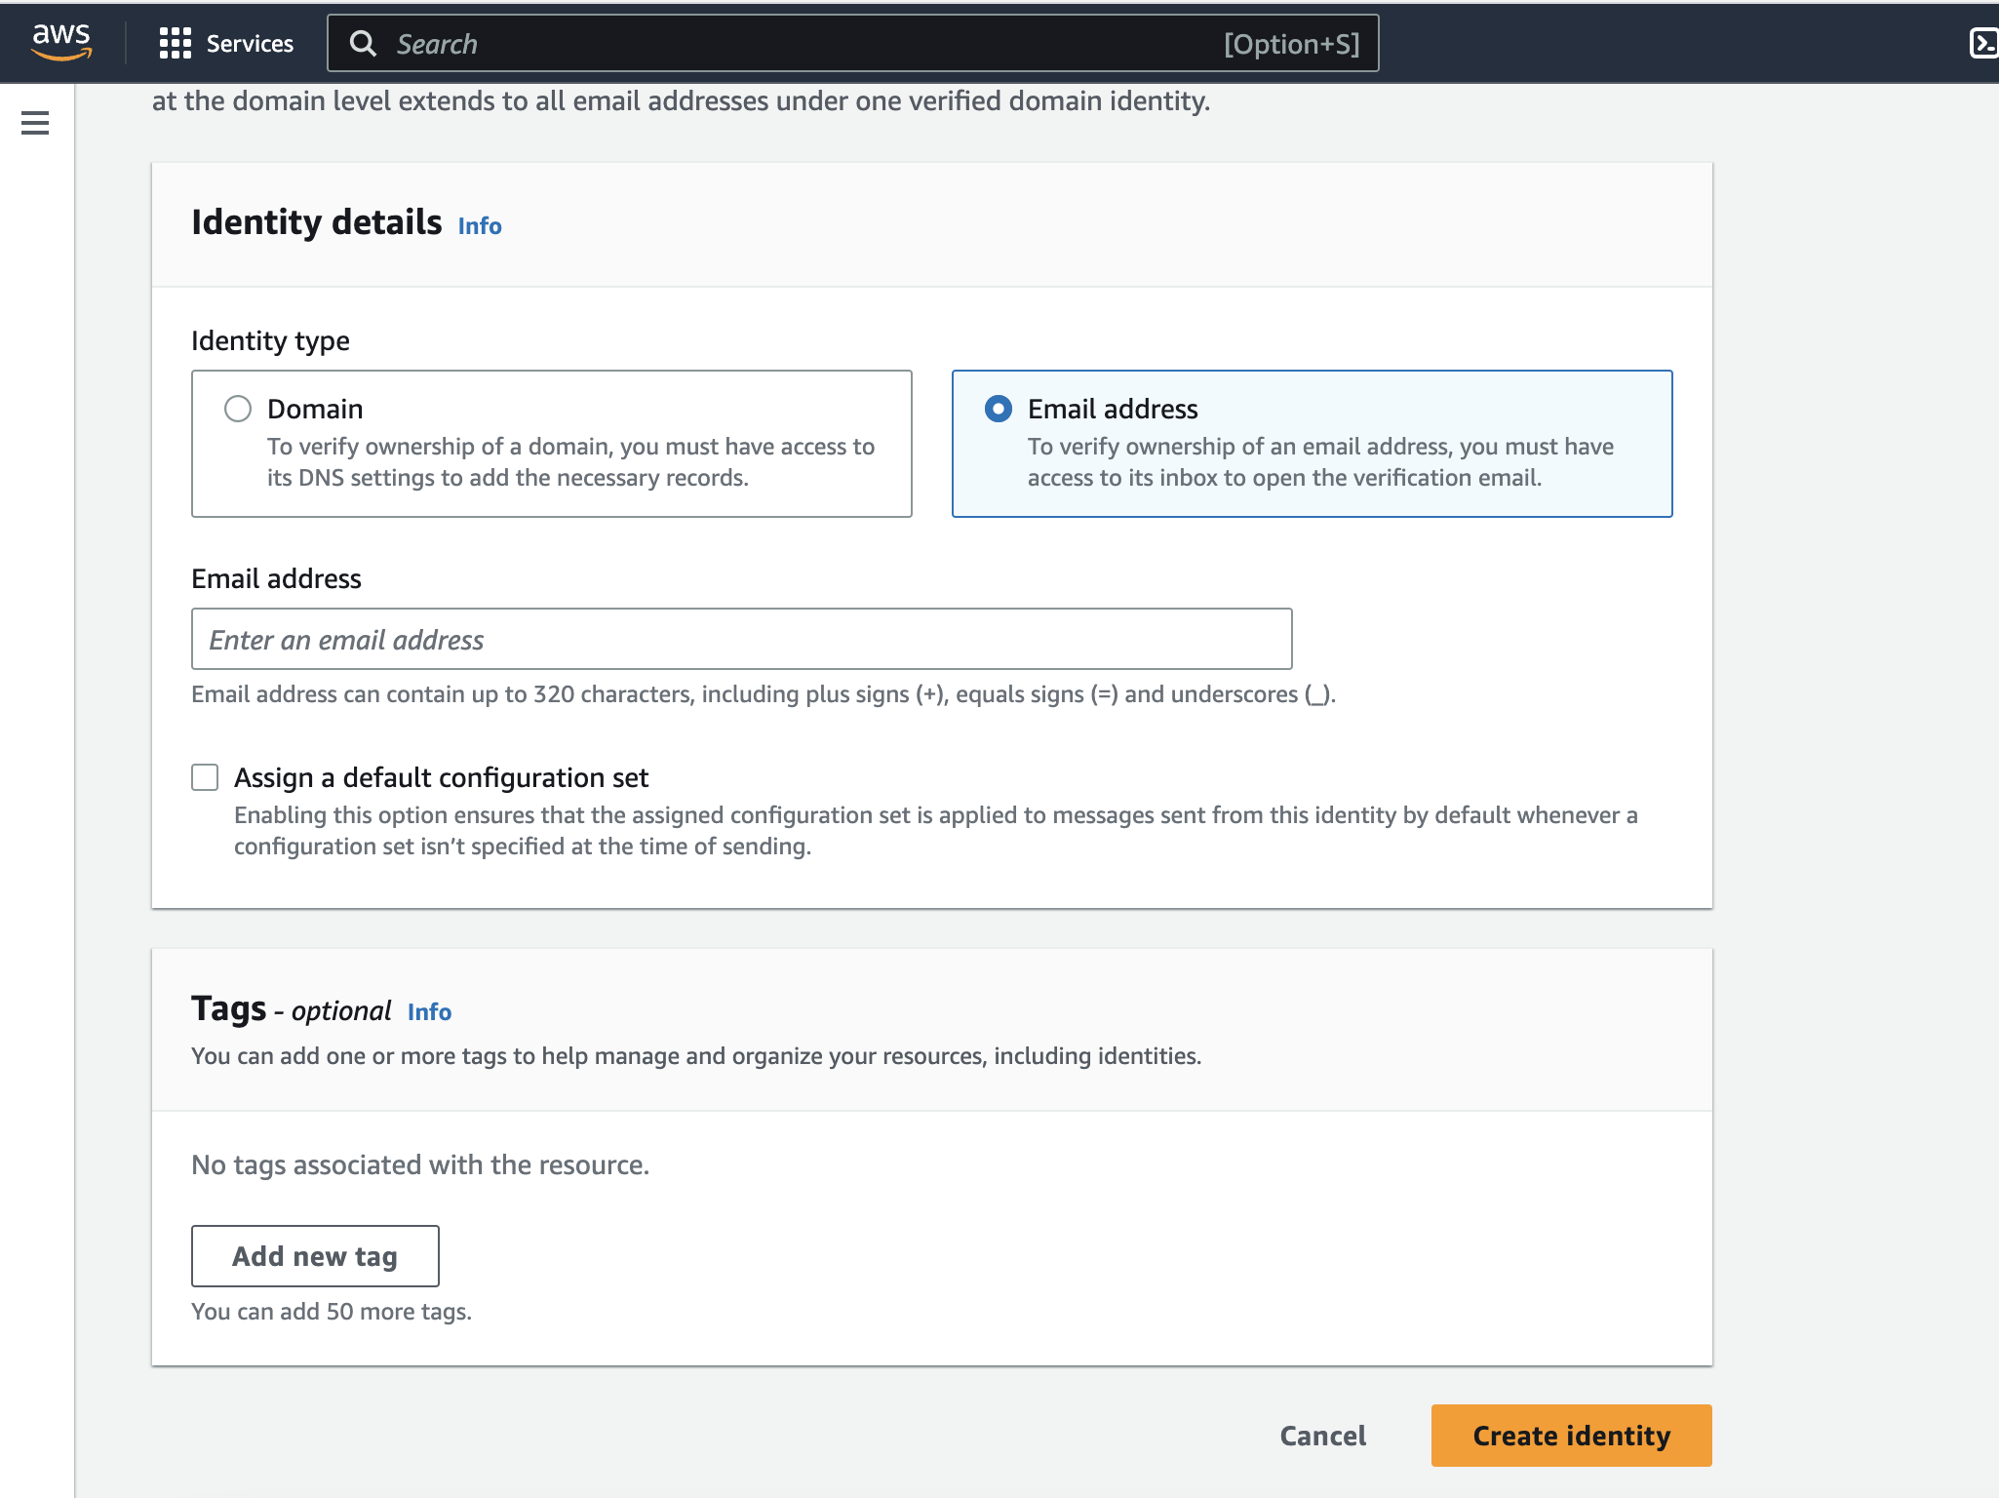
Task: Open the Services grid icon
Action: pyautogui.click(x=176, y=43)
